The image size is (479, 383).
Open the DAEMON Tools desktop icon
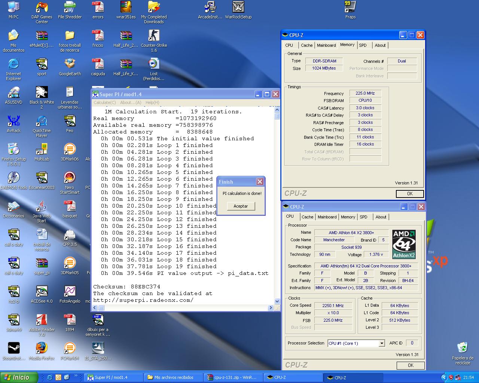click(x=13, y=178)
